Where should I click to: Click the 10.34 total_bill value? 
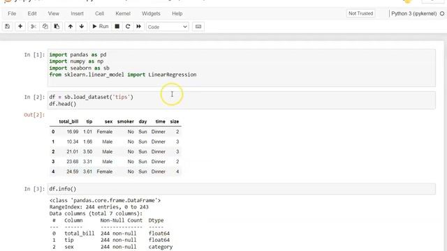click(x=73, y=142)
